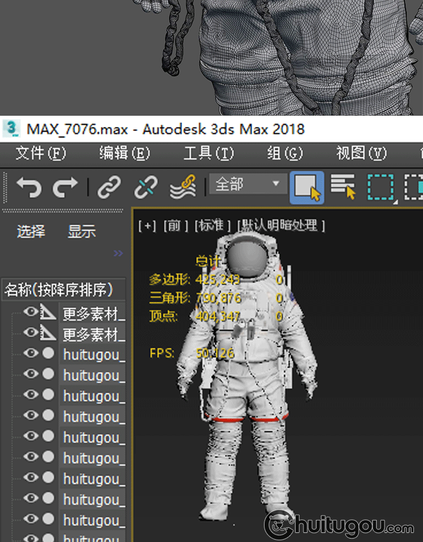Click the 顶点: 404,347 statistic
The image size is (423, 542).
pos(195,316)
